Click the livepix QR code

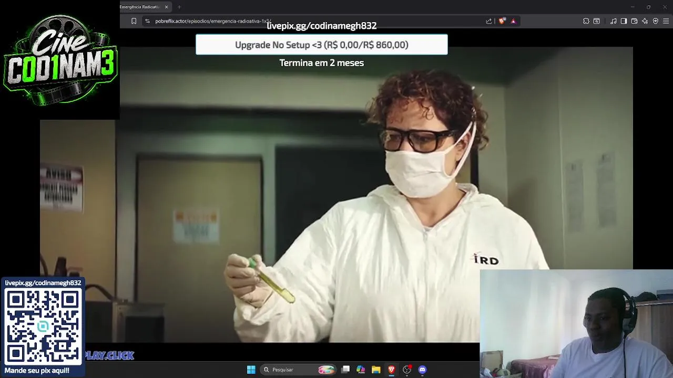[43, 326]
